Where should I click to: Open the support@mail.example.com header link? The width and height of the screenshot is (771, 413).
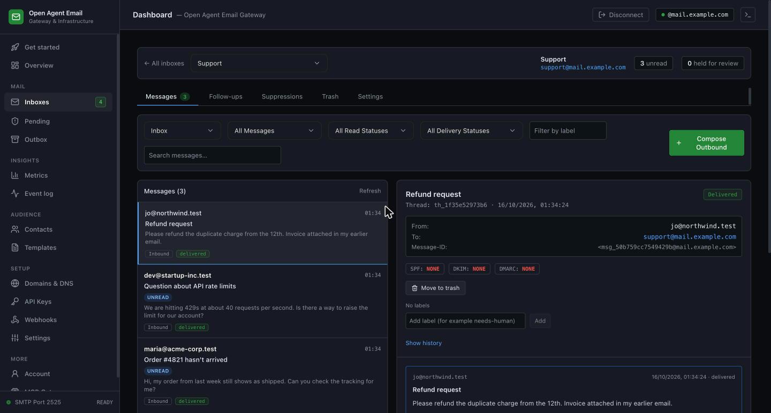583,67
